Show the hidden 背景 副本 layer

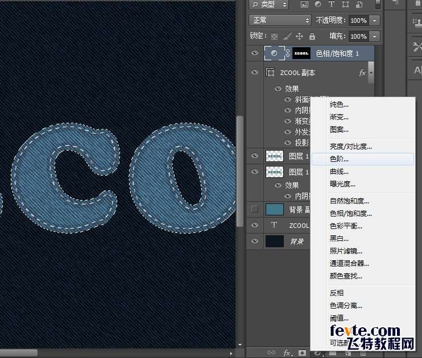tap(255, 209)
